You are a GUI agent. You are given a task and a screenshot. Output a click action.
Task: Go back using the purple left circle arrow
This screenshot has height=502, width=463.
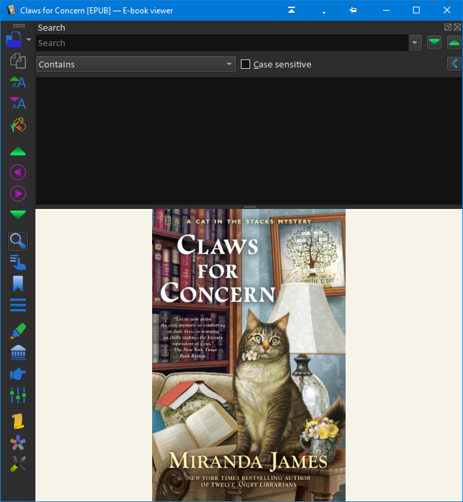point(18,172)
